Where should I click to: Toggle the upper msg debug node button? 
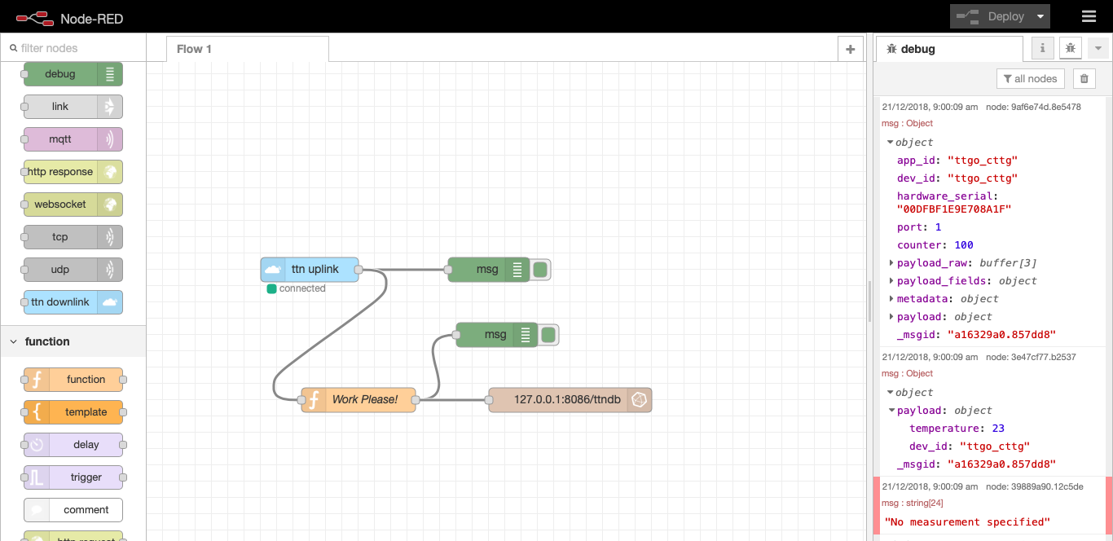540,270
